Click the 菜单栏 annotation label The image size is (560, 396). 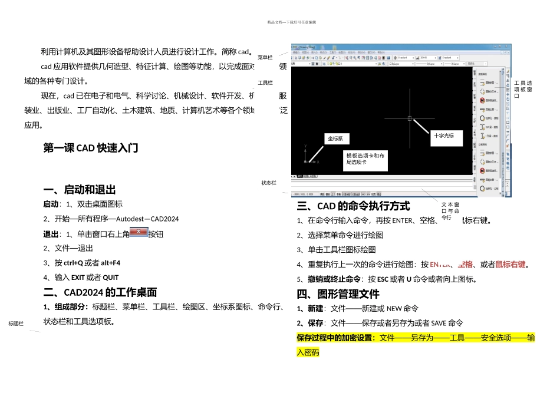265,58
